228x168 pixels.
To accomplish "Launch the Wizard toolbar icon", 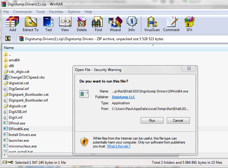I will point(115,24).
